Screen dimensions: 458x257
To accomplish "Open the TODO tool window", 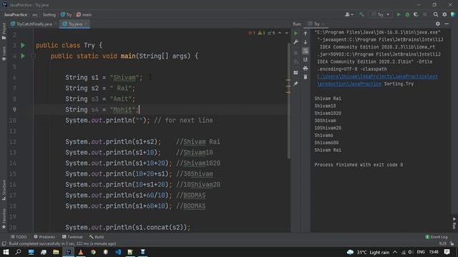I will (x=19, y=237).
